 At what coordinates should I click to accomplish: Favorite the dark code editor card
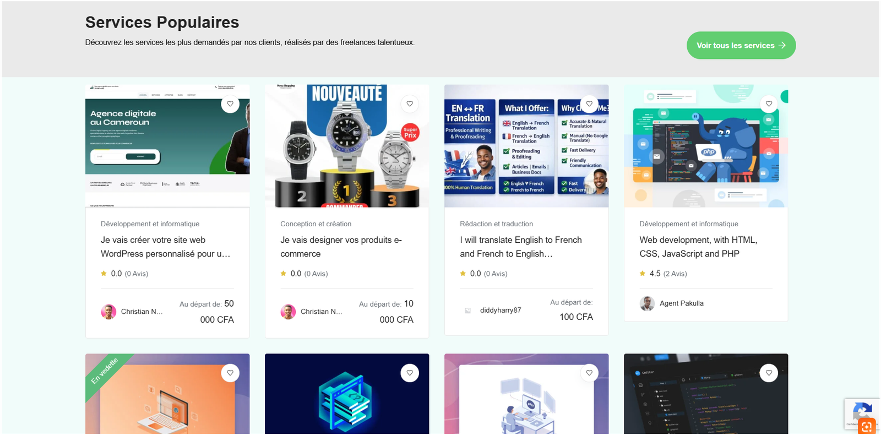point(769,373)
